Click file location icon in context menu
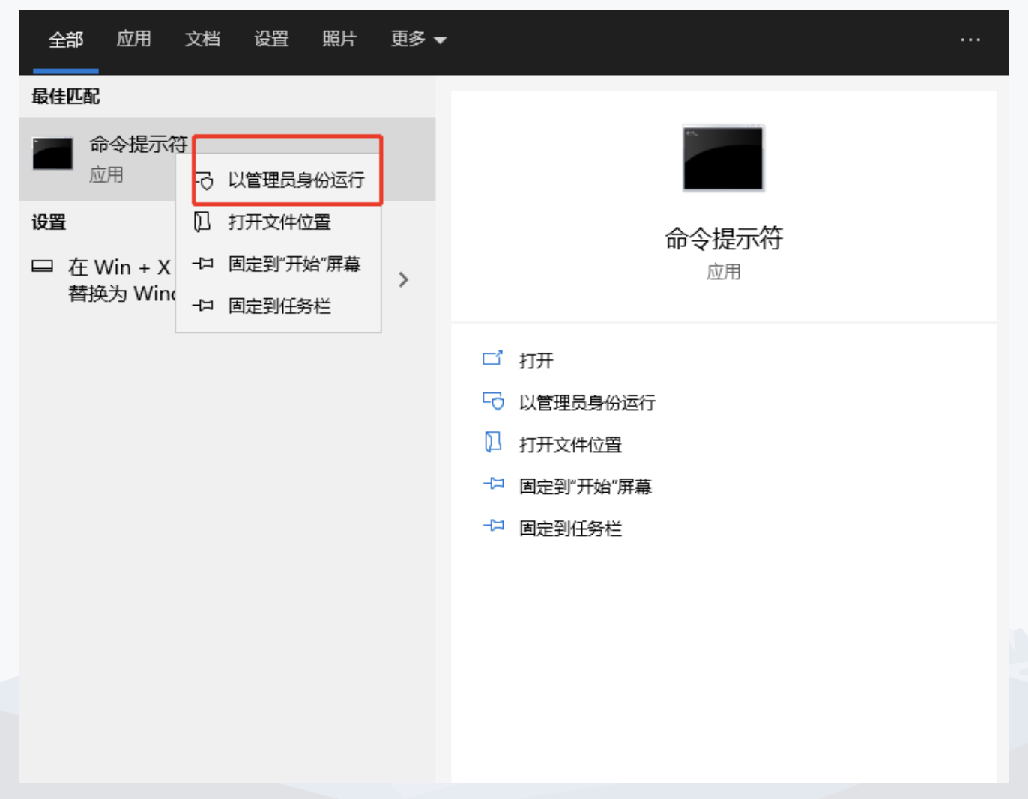This screenshot has height=799, width=1028. click(202, 222)
